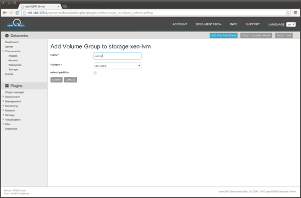Open Resources under Components

(15, 65)
